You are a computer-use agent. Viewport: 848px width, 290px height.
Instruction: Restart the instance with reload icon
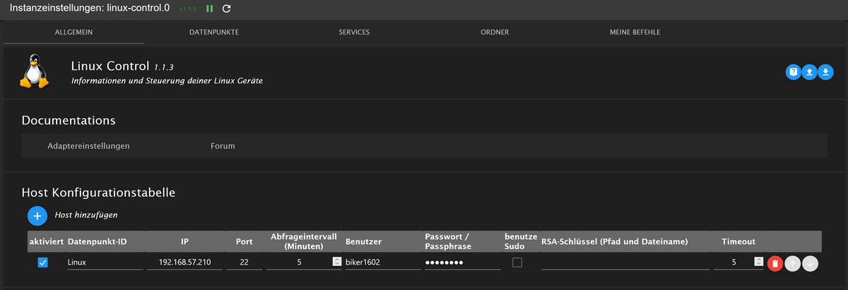[226, 9]
